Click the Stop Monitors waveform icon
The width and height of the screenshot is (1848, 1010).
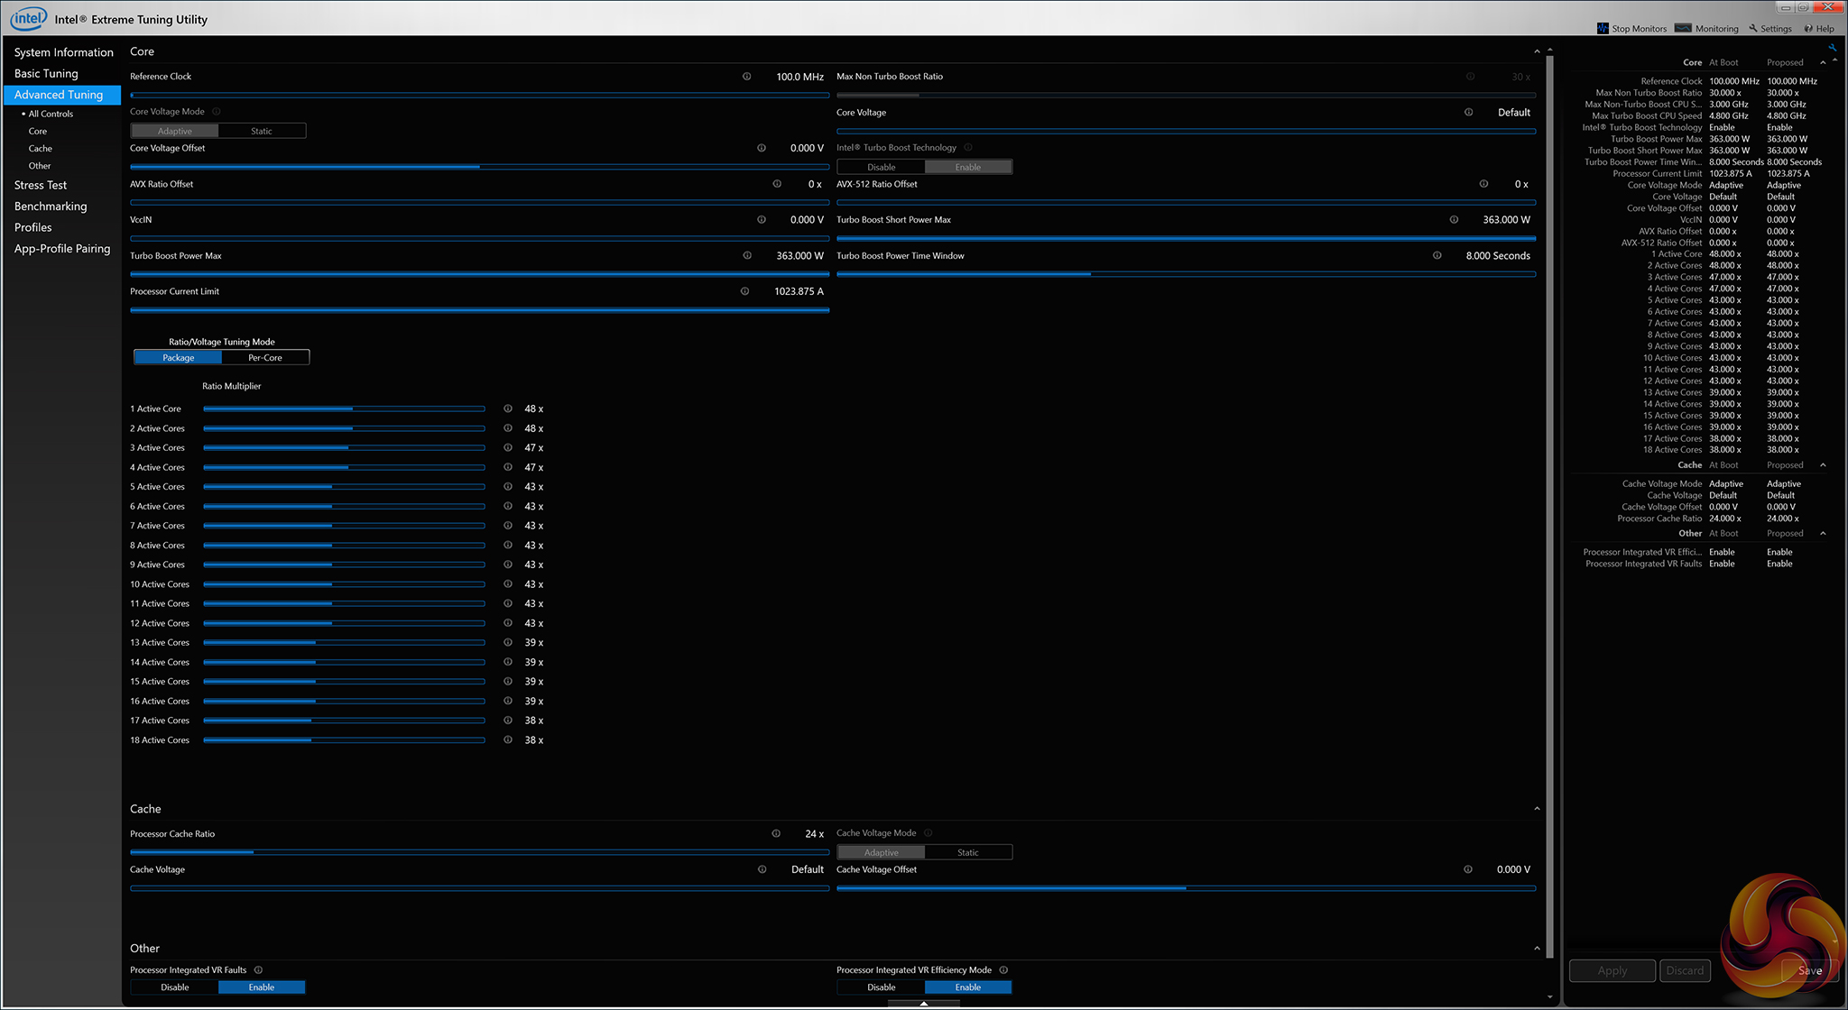(x=1603, y=29)
